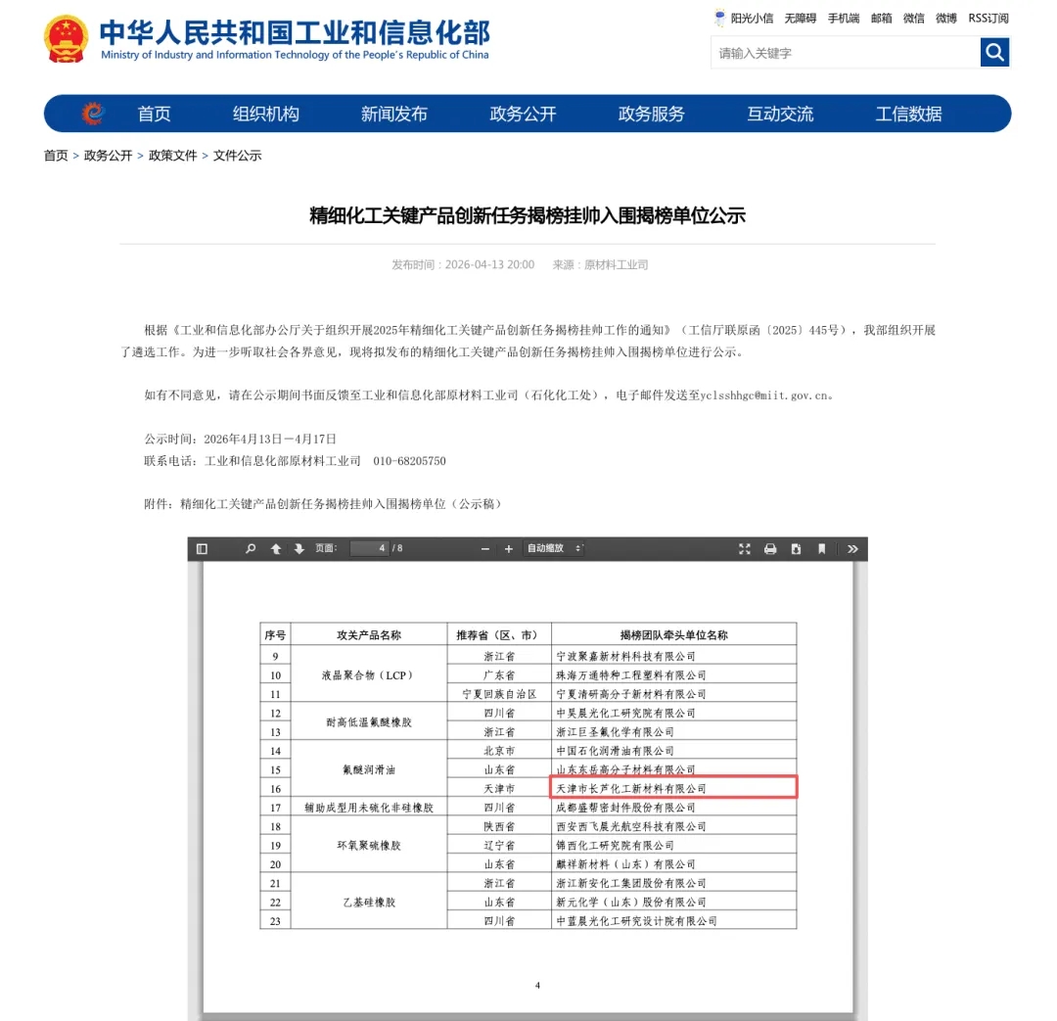Zoom in the PDF document

[506, 548]
